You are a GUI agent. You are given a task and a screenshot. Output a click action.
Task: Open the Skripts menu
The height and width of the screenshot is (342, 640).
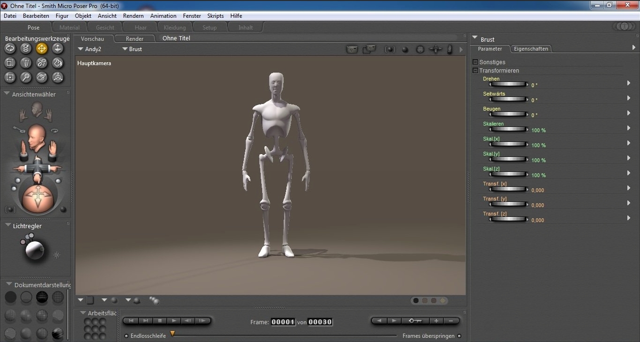[x=215, y=15]
